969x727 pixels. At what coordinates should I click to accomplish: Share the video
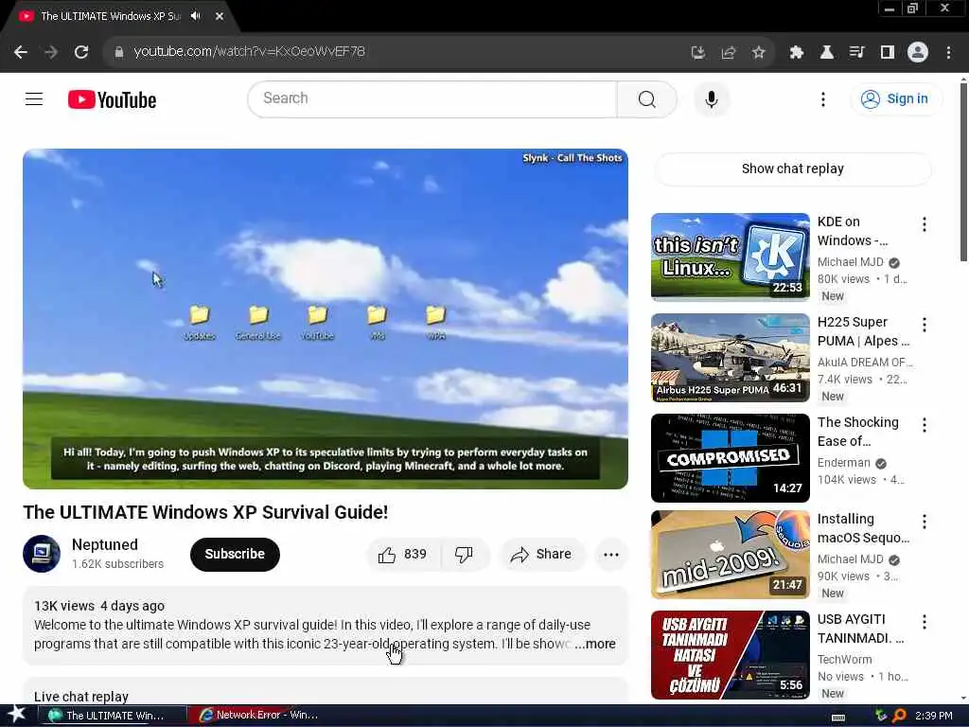541,554
